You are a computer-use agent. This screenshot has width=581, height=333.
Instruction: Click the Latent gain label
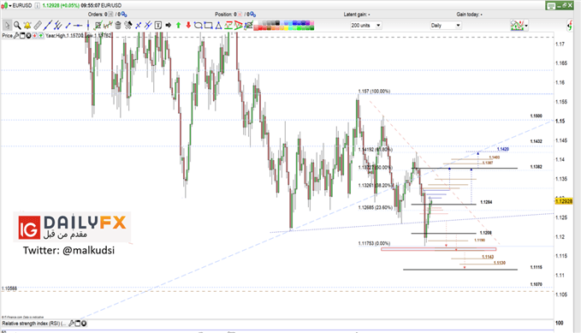pyautogui.click(x=356, y=15)
